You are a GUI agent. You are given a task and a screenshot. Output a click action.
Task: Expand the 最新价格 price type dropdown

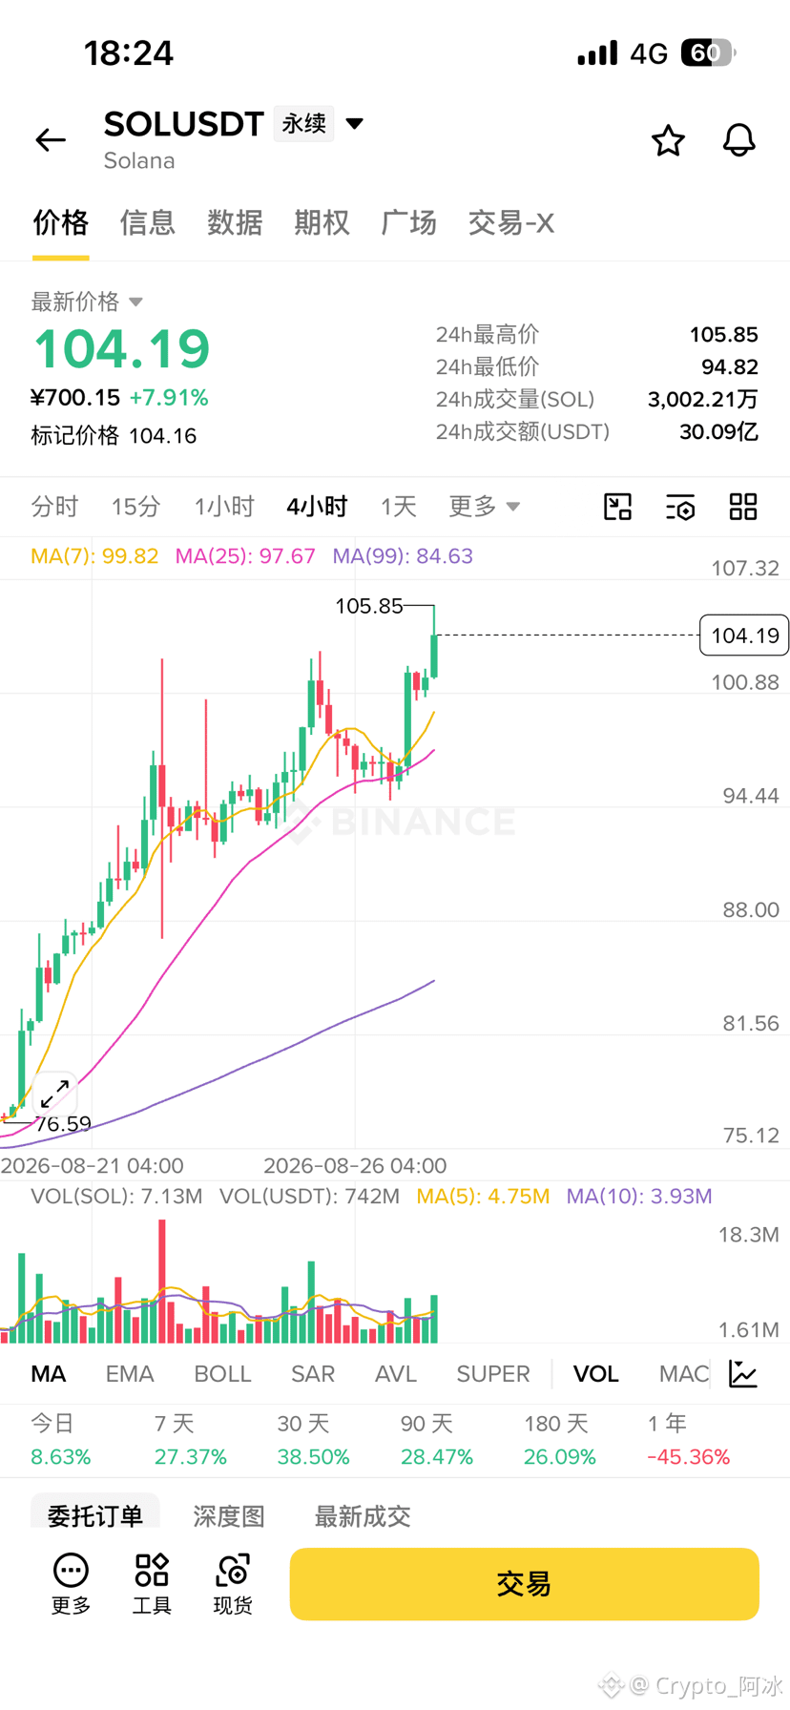(135, 302)
